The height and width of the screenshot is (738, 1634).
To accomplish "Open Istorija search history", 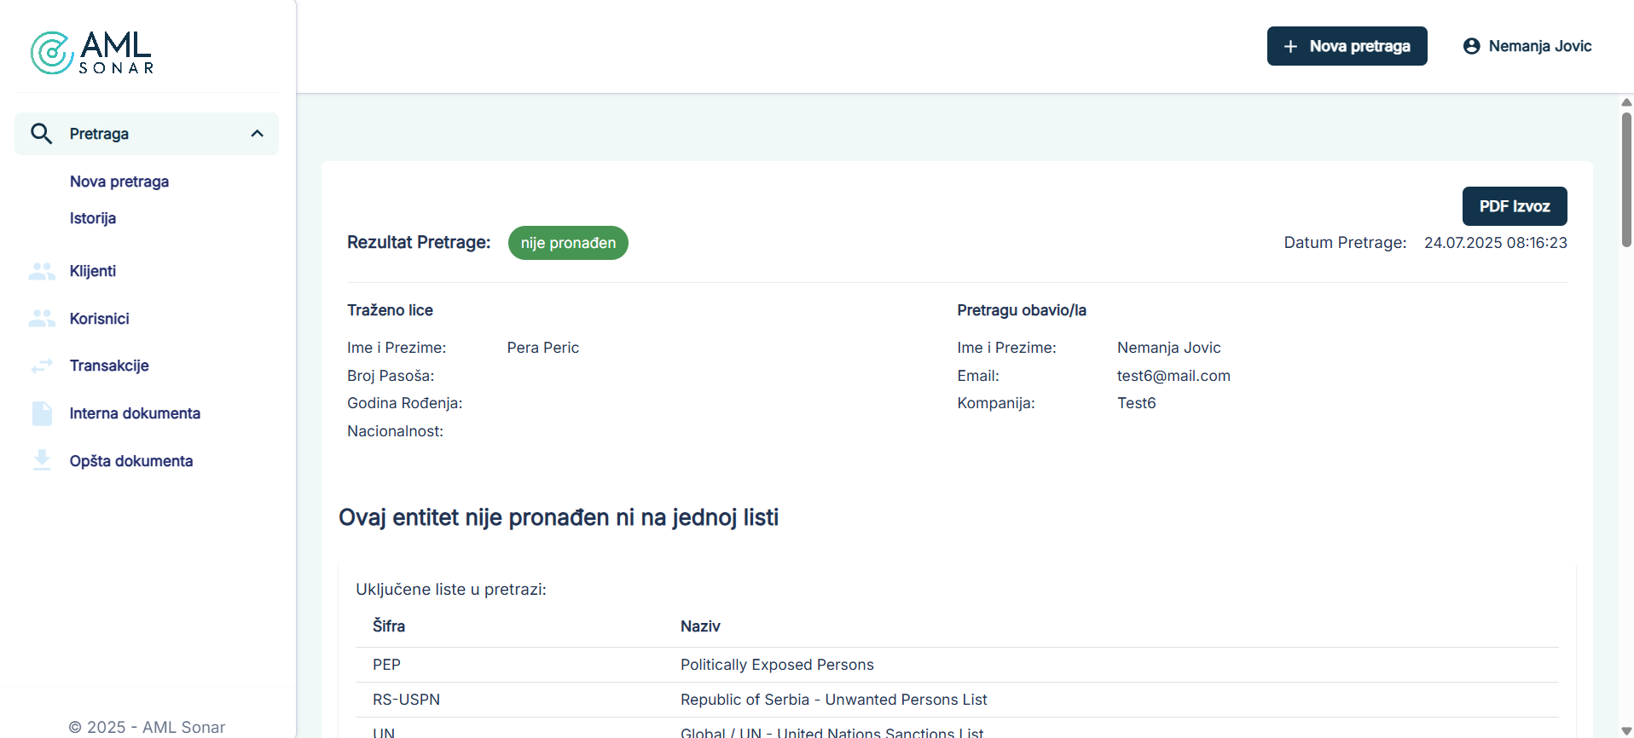I will [x=93, y=218].
